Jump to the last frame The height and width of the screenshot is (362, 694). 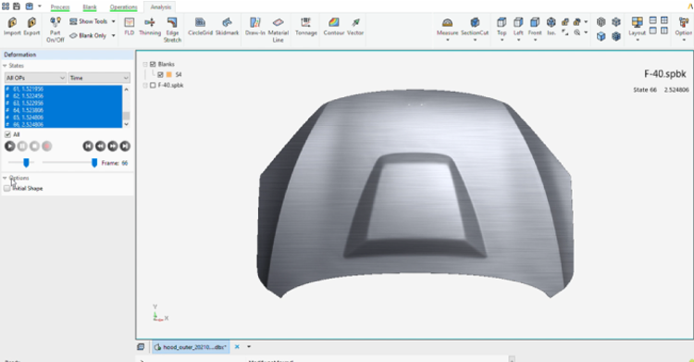125,145
